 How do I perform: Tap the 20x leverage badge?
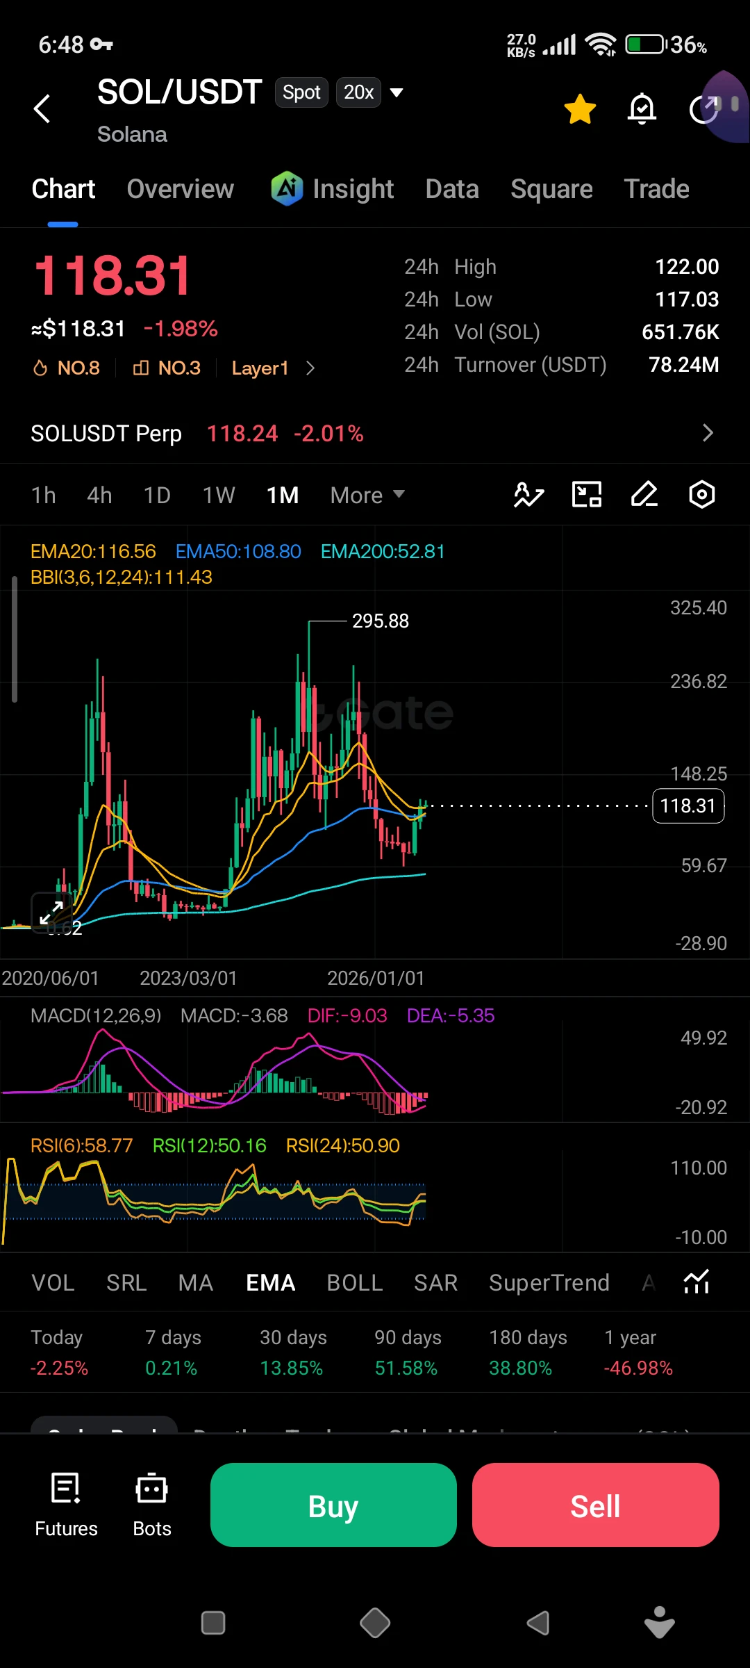pos(359,92)
